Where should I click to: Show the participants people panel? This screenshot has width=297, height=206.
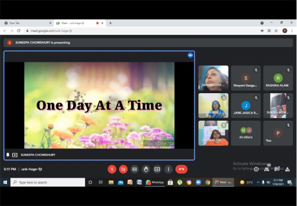pyautogui.click(x=267, y=168)
